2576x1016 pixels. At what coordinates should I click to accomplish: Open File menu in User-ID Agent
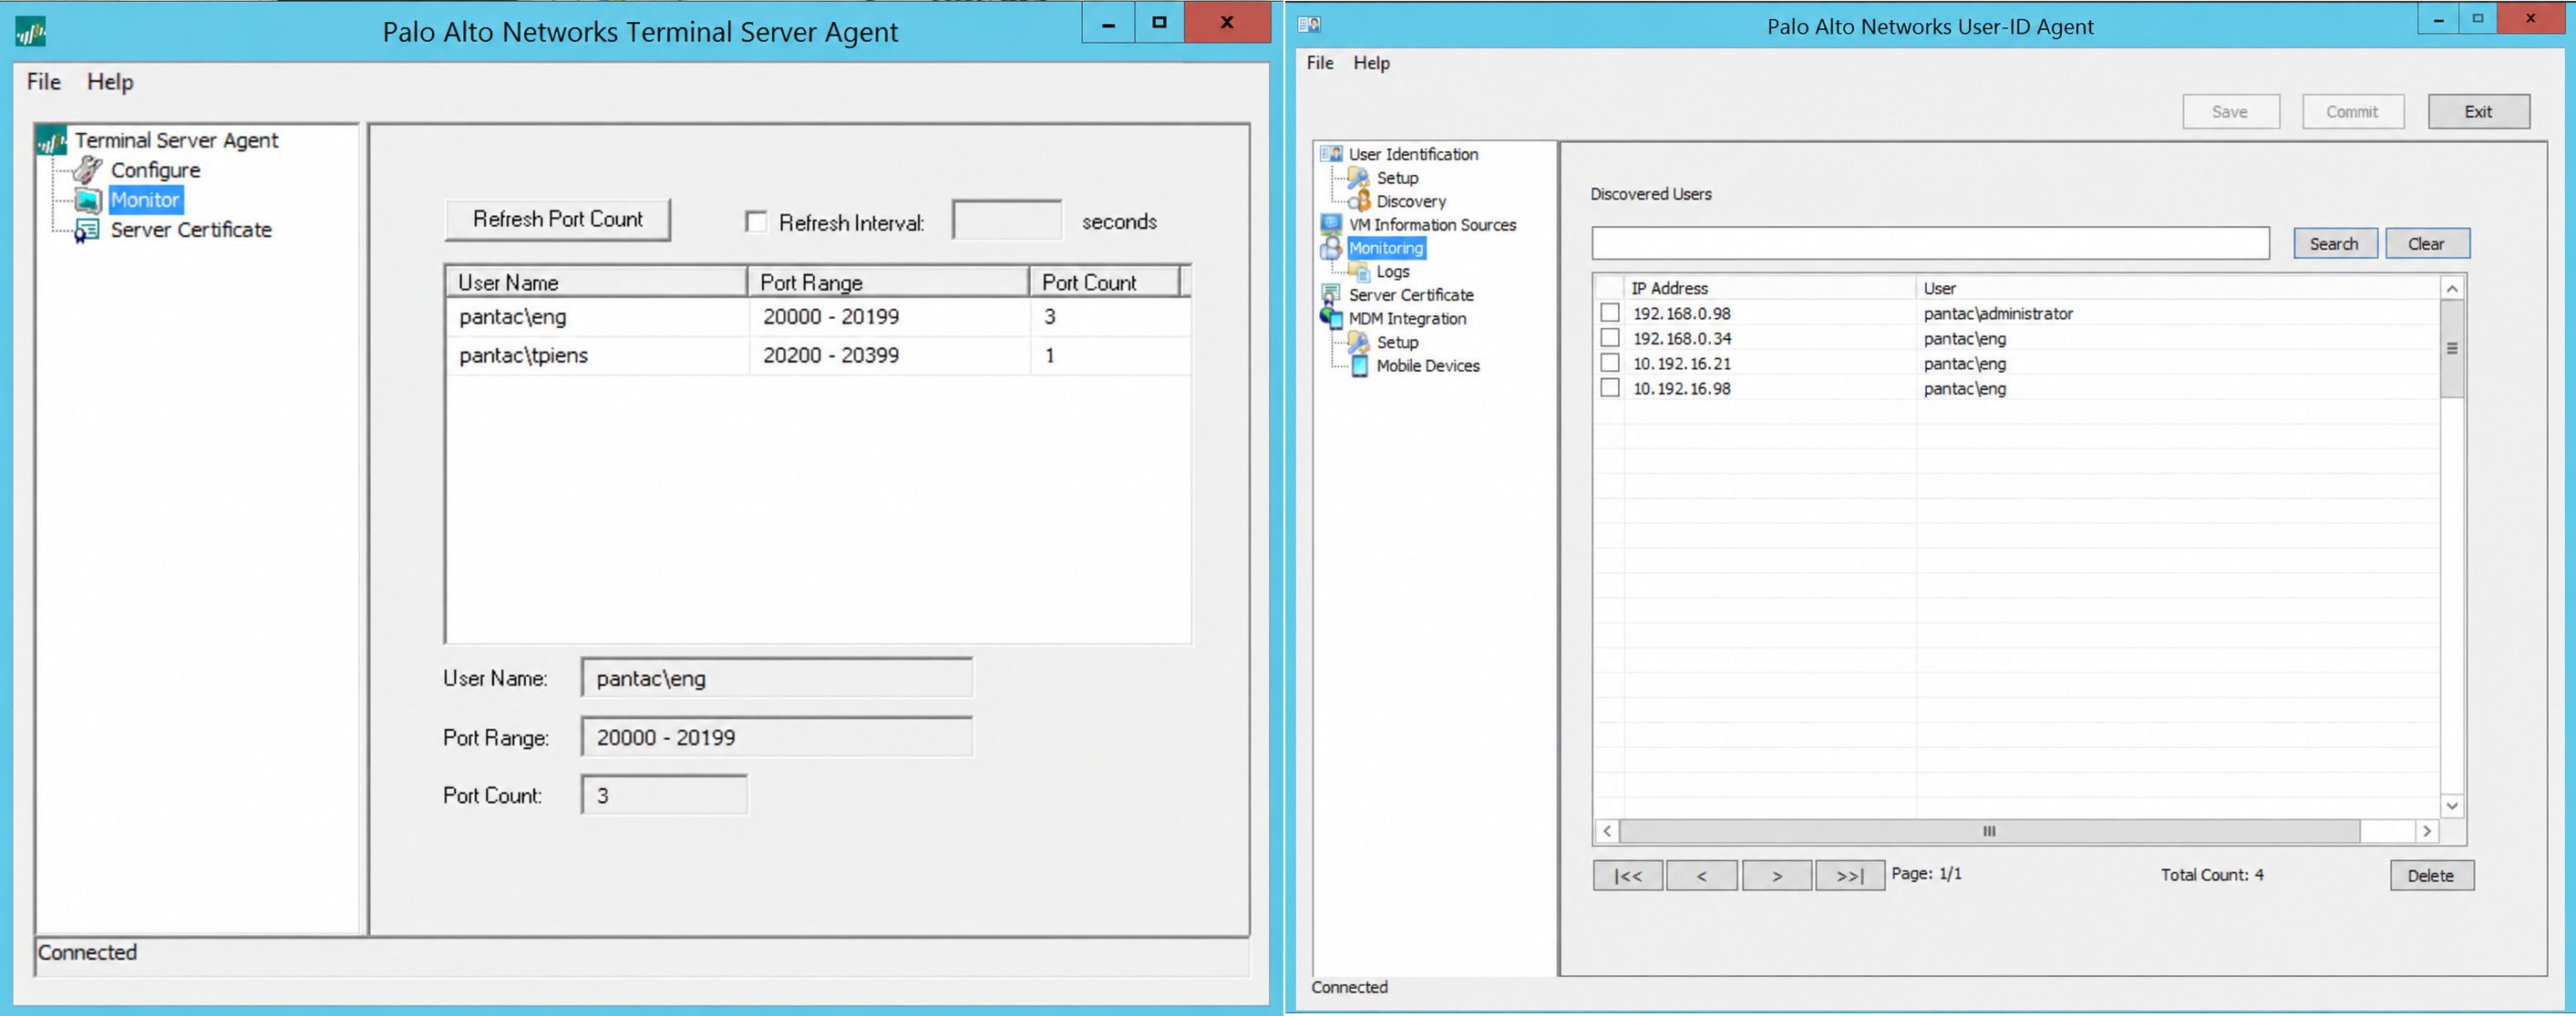tap(1320, 63)
